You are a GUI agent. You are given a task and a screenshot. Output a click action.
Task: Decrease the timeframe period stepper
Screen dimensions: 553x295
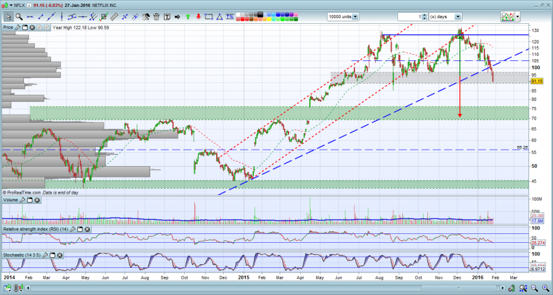[425, 19]
